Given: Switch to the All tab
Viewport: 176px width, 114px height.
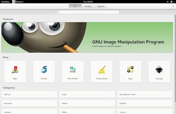Looking at the screenshot, I should click(x=75, y=6).
